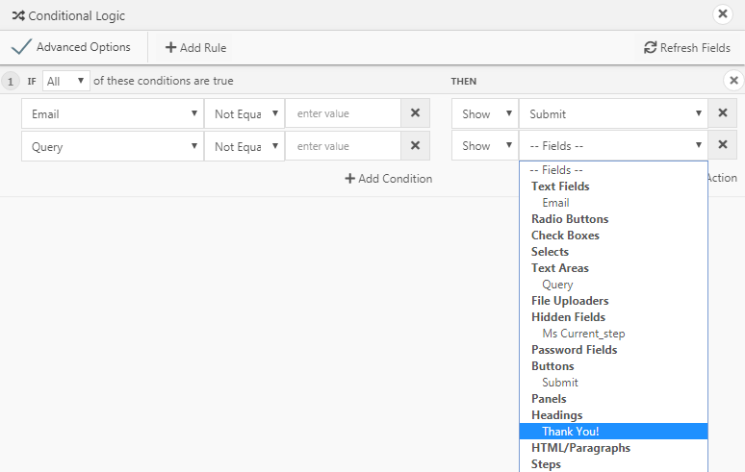
Task: Remove the Query condition row
Action: 415,145
